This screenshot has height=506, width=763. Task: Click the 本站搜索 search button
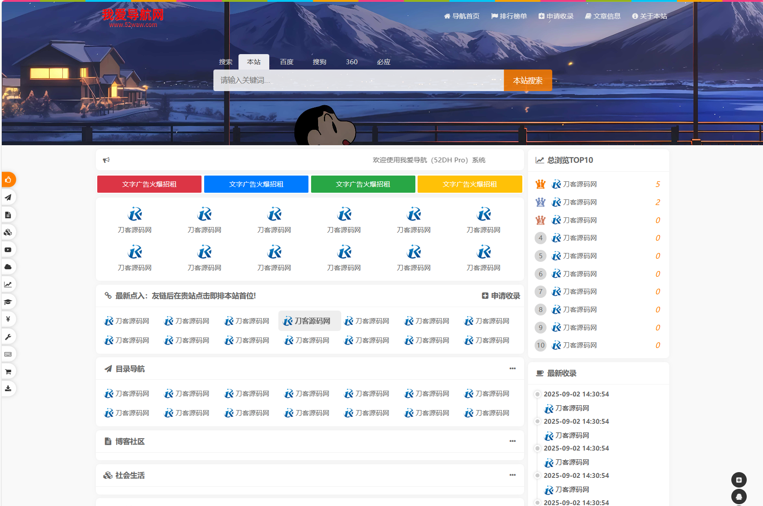tap(528, 80)
